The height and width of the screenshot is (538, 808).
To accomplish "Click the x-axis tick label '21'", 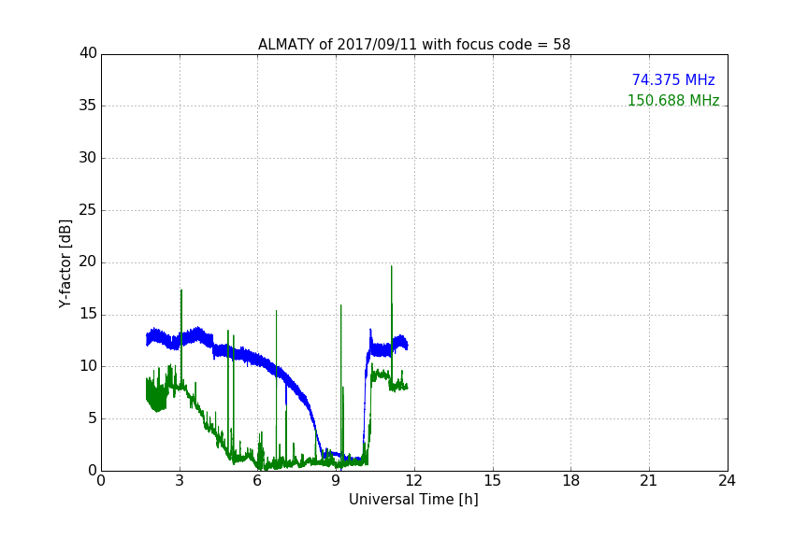I will click(x=649, y=481).
